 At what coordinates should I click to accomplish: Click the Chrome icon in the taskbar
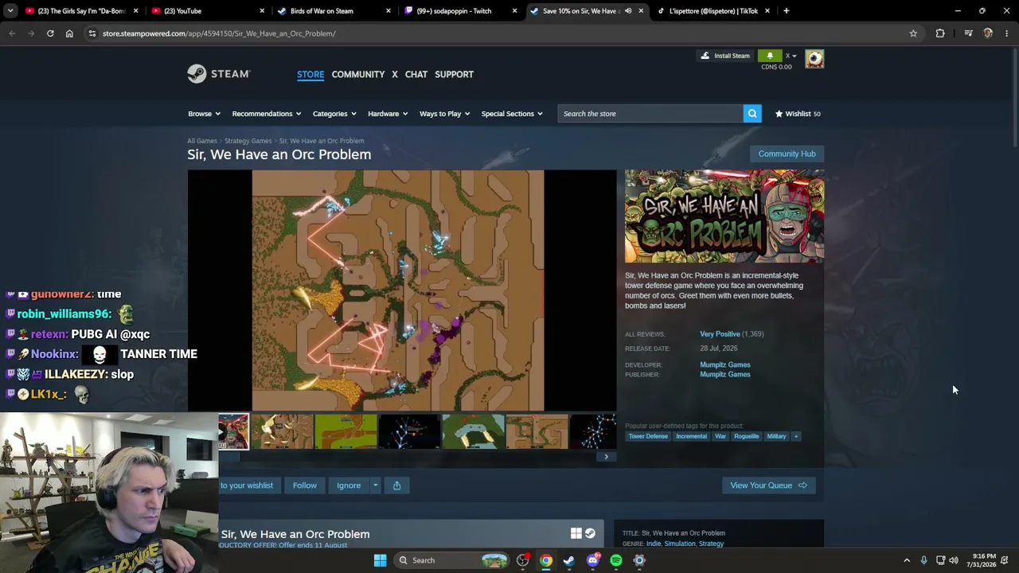[x=545, y=560]
